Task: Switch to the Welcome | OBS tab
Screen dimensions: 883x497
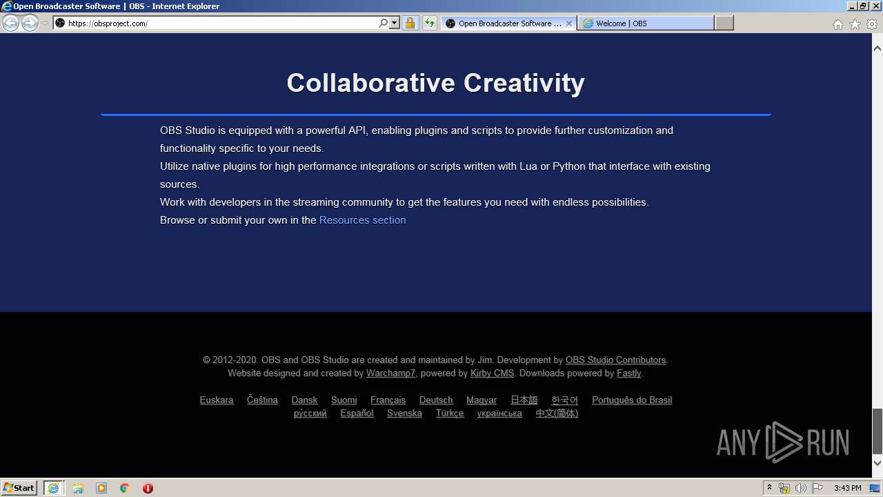Action: [646, 23]
